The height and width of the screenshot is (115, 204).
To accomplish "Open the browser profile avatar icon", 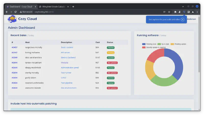I will click(193, 12).
